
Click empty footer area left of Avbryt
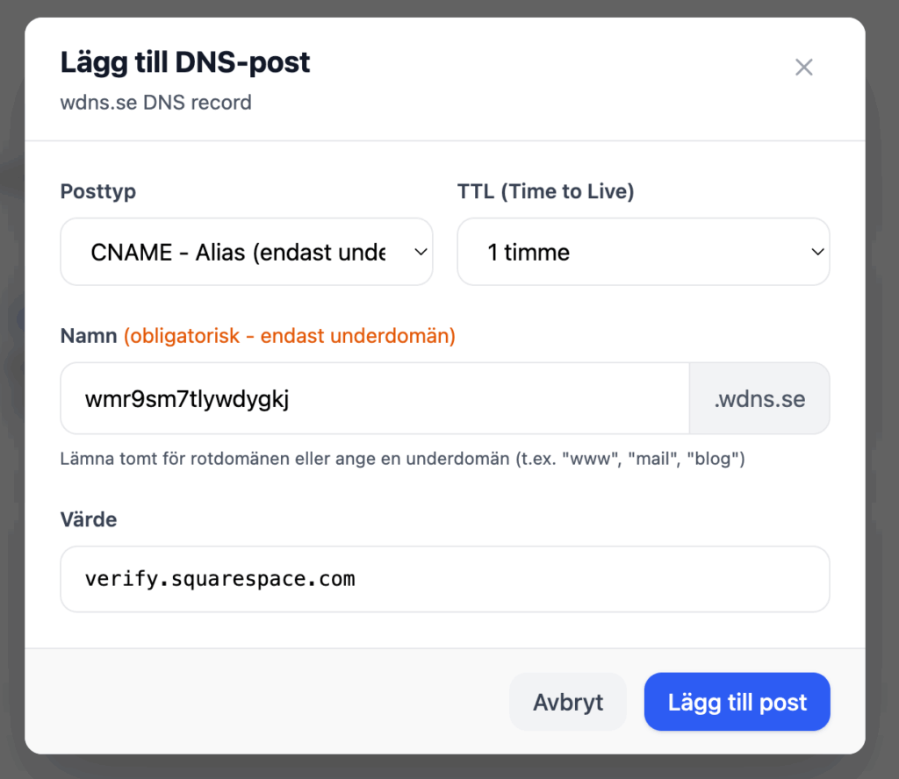point(263,702)
